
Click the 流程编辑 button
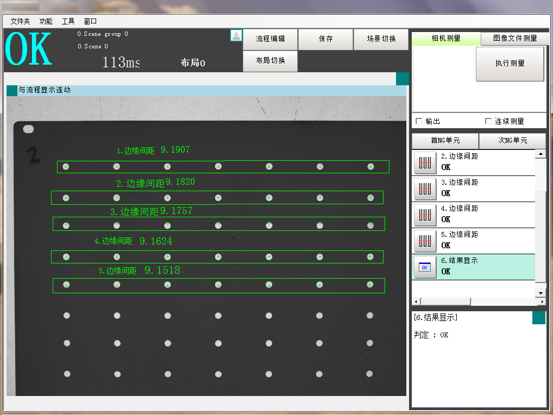pyautogui.click(x=270, y=39)
